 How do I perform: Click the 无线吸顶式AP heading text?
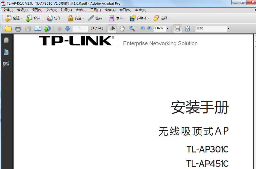pyautogui.click(x=194, y=131)
